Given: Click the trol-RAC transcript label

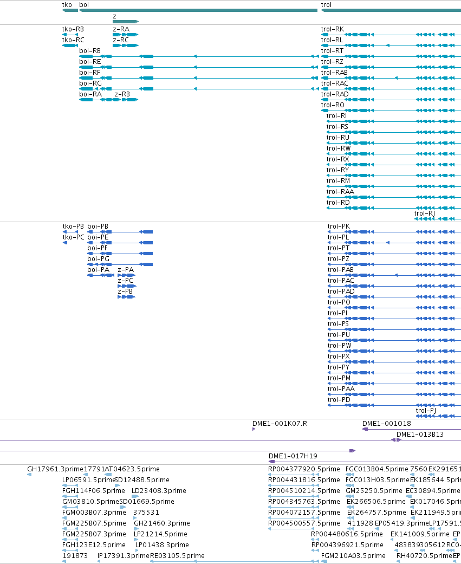Looking at the screenshot, I should 334,83.
